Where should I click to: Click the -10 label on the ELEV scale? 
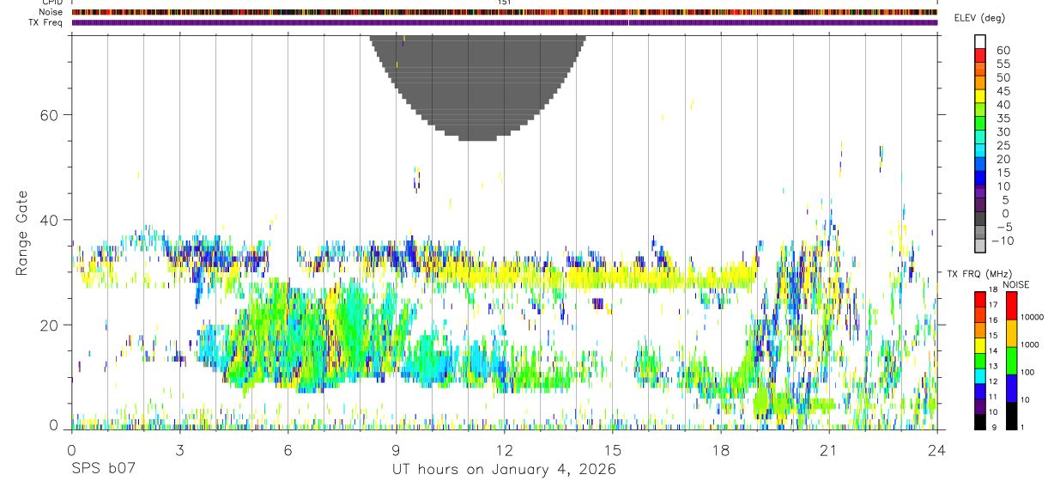point(1001,240)
